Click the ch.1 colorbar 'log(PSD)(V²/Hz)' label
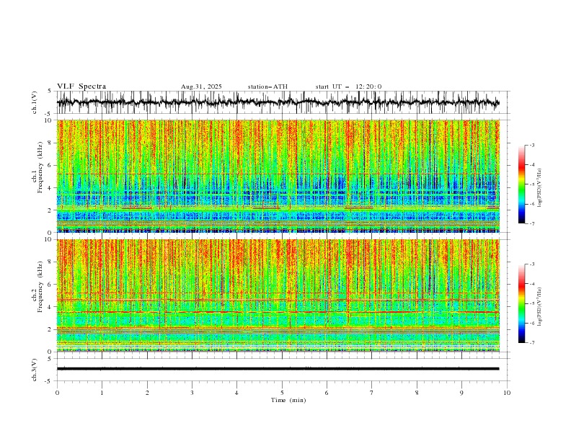571x441 pixels. tap(540, 188)
